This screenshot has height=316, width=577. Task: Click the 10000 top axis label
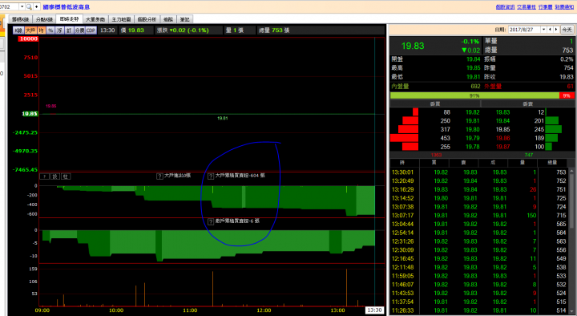coord(29,38)
